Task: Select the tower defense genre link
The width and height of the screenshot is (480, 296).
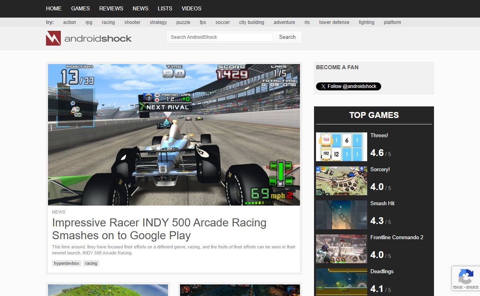Action: click(x=334, y=22)
